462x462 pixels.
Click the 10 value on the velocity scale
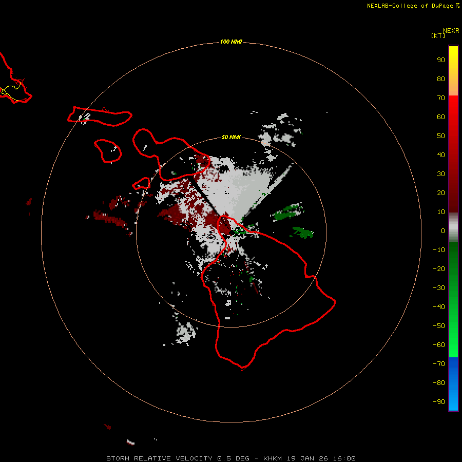441,212
